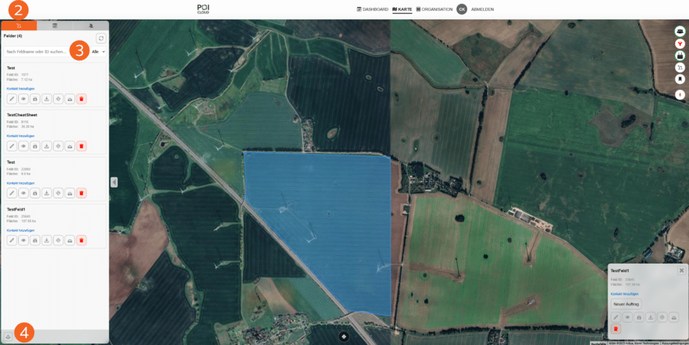Delete the TestFeld1 field in the list

(x=81, y=240)
